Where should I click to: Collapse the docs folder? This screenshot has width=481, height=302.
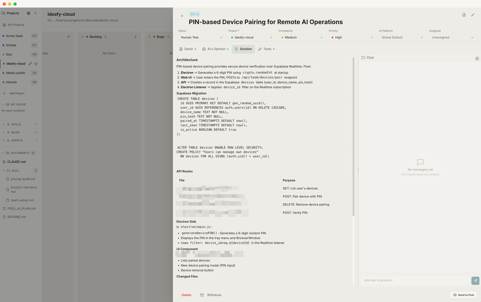tap(4, 170)
